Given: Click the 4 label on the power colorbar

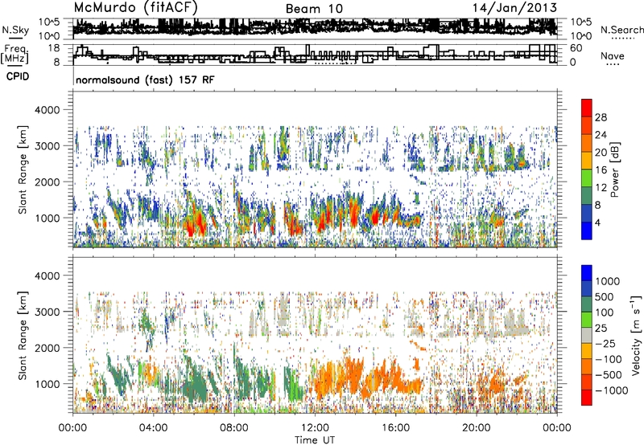Looking at the screenshot, I should click(597, 222).
